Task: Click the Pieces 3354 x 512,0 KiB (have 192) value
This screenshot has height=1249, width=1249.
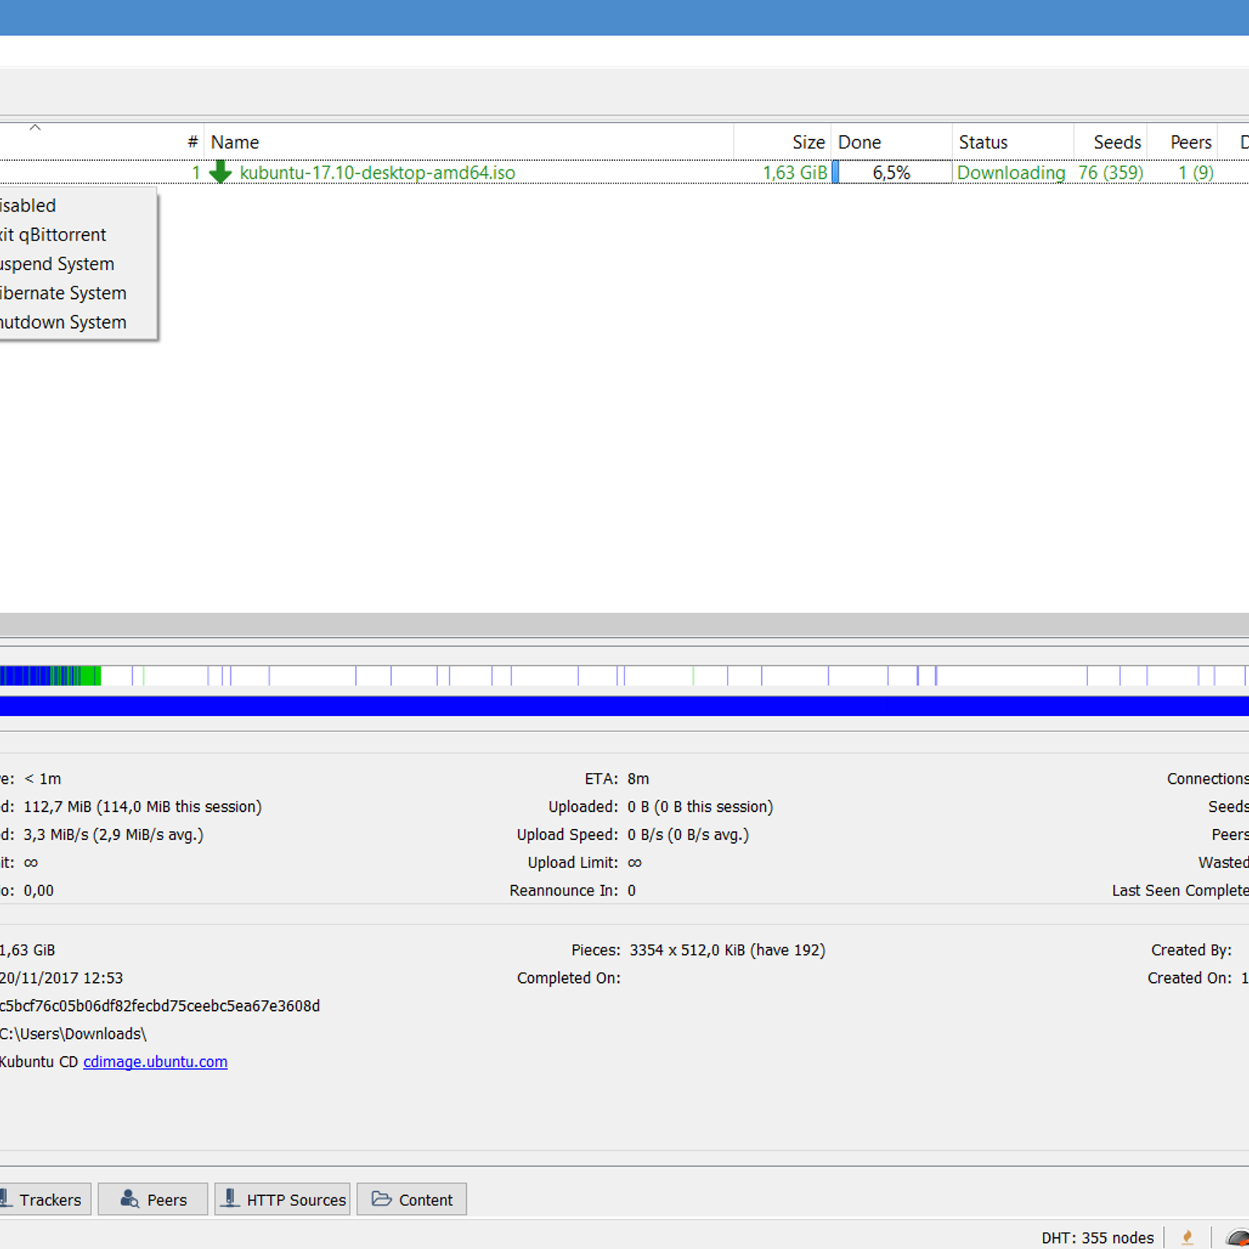Action: (728, 950)
